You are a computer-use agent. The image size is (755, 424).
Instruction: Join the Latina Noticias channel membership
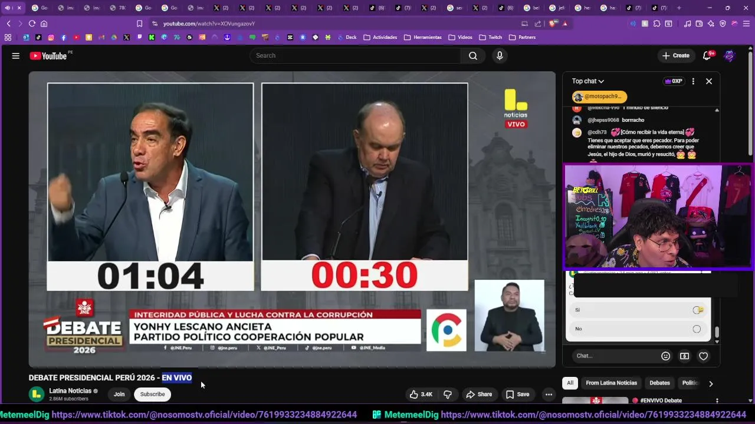pos(119,394)
